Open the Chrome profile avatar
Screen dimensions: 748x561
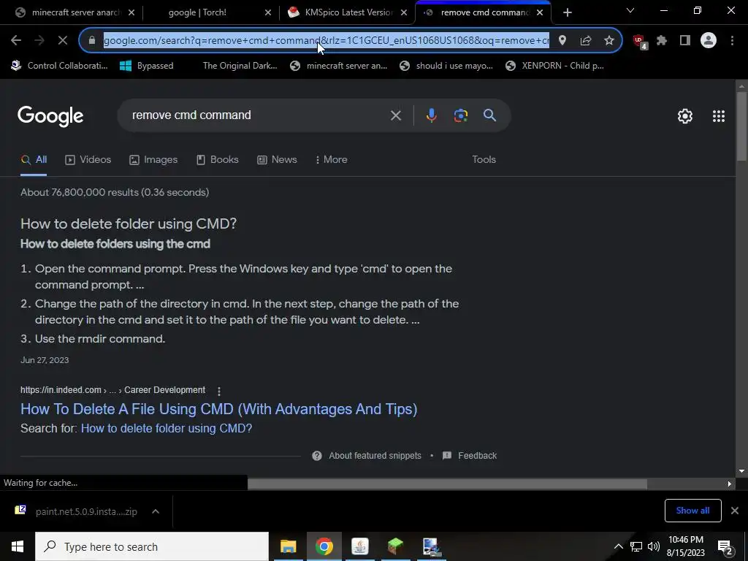click(x=709, y=41)
